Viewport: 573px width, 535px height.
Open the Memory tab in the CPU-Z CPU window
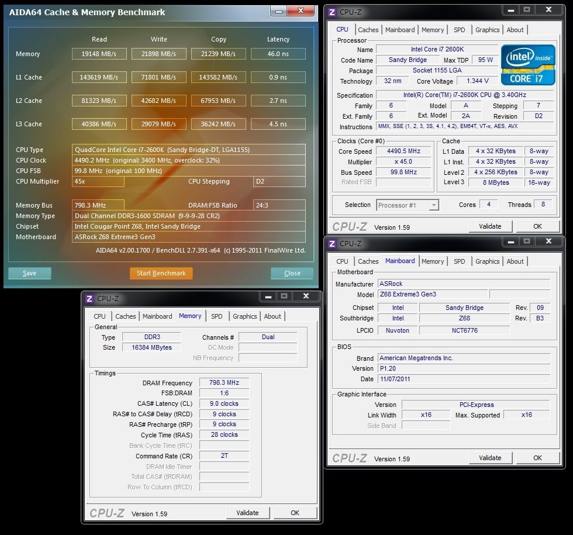(433, 30)
